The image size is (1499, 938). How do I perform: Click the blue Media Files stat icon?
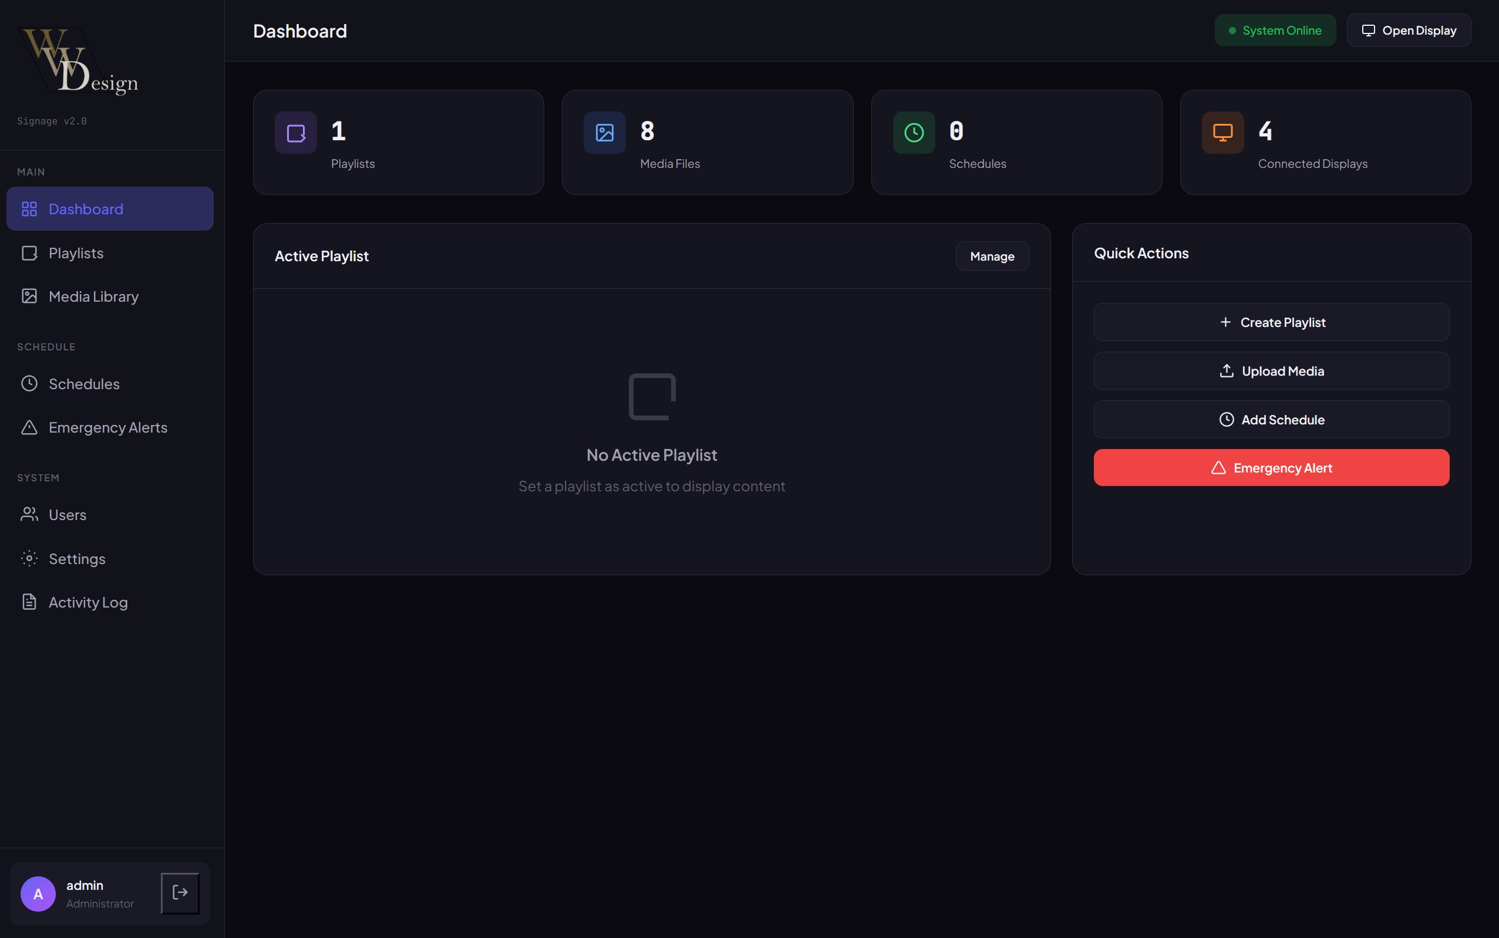(604, 133)
